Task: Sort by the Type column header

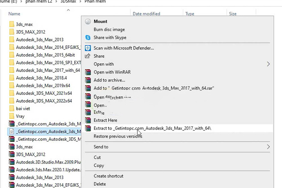Action: click(190, 14)
